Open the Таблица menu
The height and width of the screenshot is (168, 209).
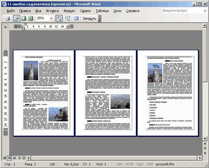click(x=102, y=11)
